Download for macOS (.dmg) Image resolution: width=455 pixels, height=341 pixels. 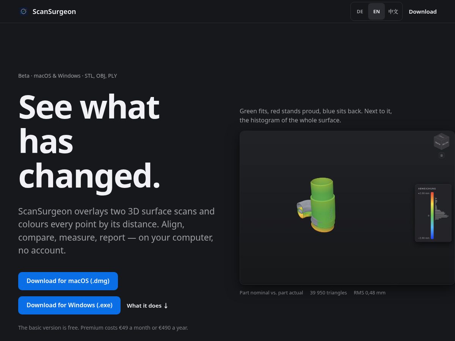[x=68, y=281]
